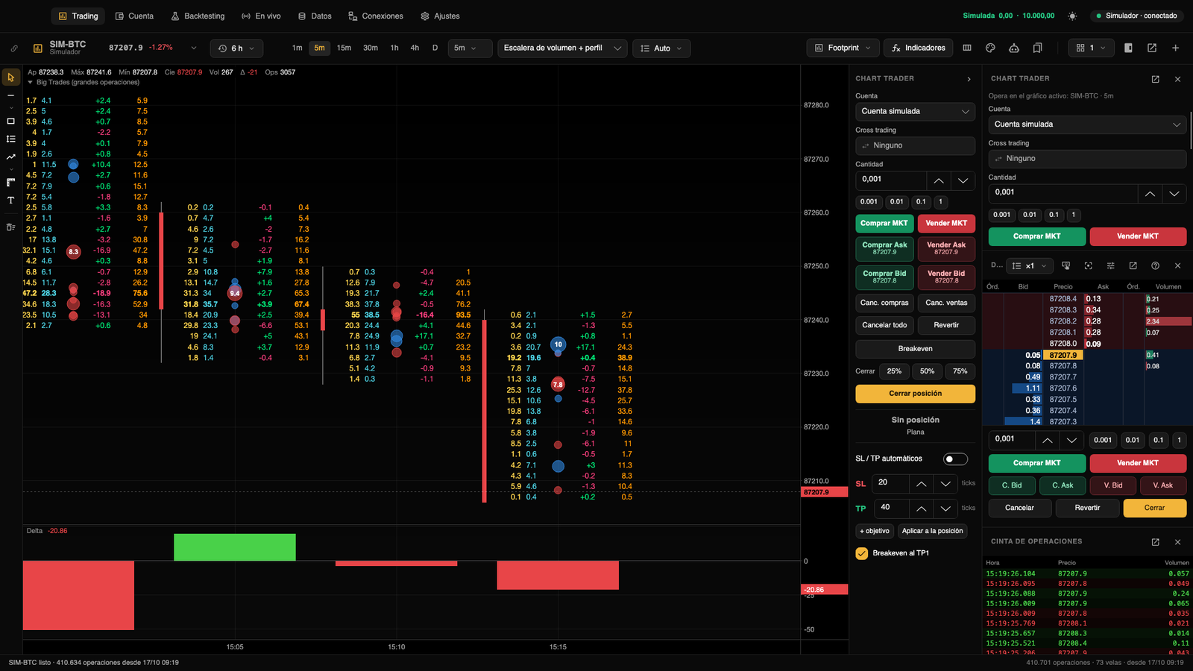Click the SL ticks input field
1193x671 pixels.
click(890, 483)
